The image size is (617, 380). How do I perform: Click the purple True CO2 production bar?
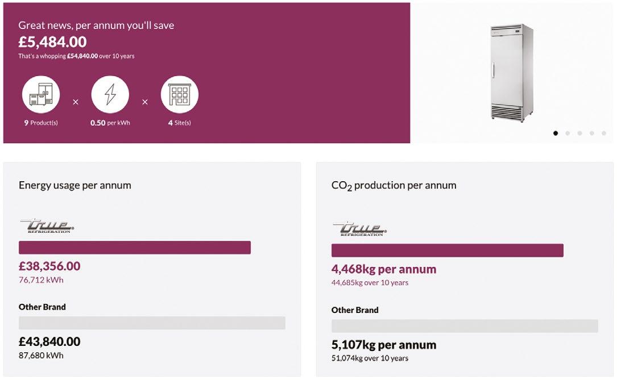coord(447,250)
